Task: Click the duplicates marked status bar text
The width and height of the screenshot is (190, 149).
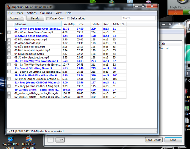Action: (36, 131)
